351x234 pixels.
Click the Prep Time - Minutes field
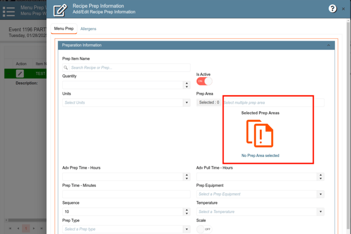tap(126, 194)
